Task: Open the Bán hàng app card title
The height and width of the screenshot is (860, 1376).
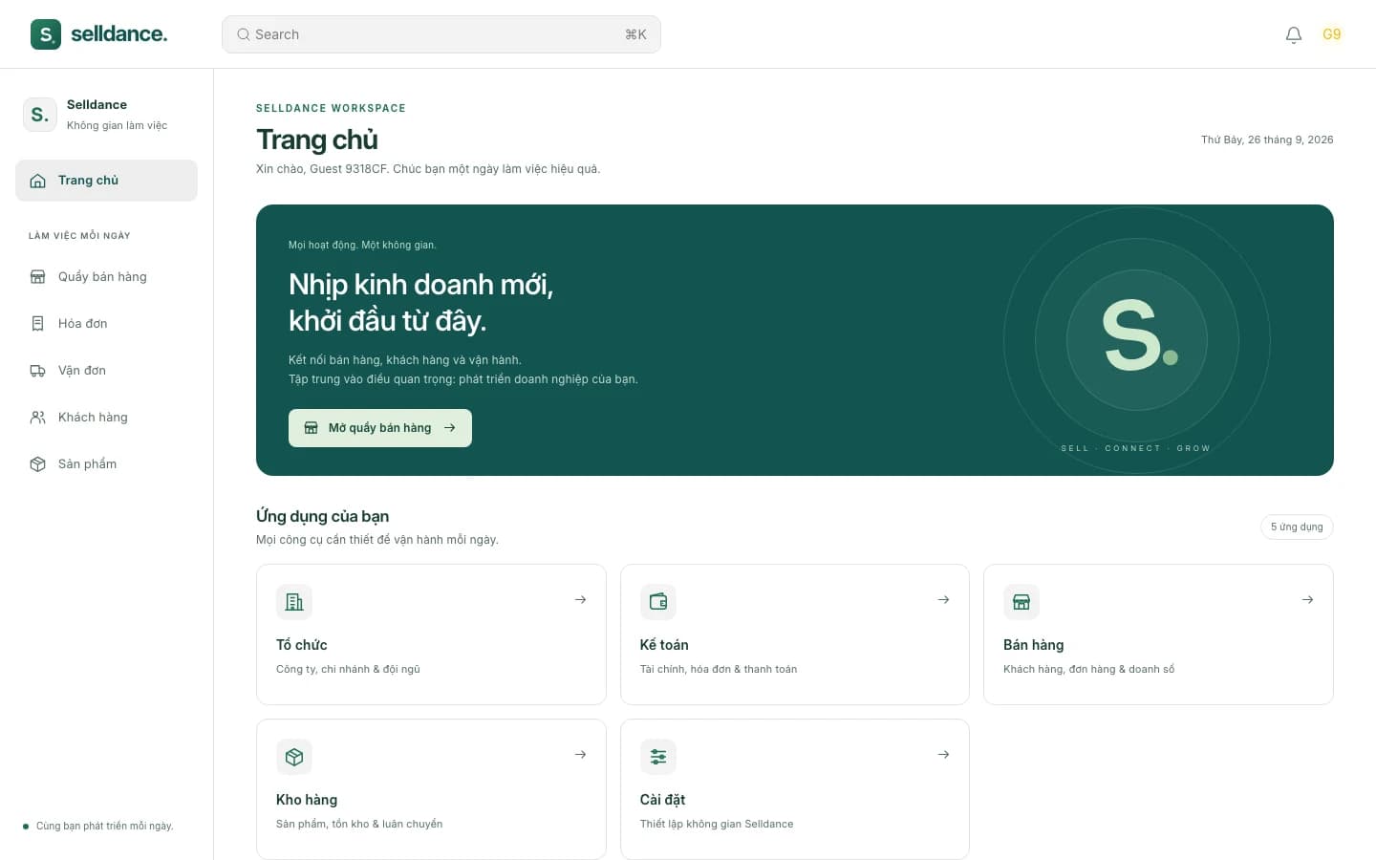Action: tap(1033, 645)
